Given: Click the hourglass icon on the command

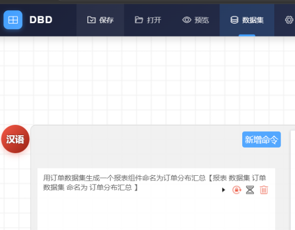Looking at the screenshot, I should tap(250, 190).
